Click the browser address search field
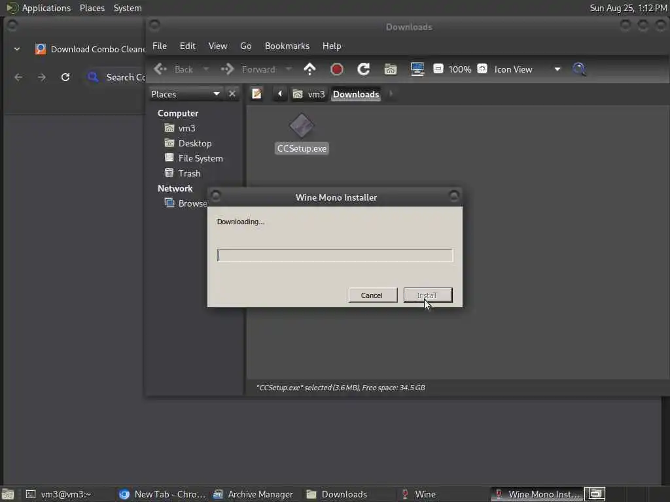Viewport: 670px width, 502px height. click(115, 77)
